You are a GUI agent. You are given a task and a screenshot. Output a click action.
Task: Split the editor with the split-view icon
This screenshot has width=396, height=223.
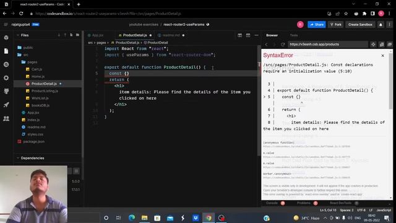point(239,35)
